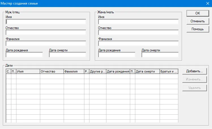Click wife's Дата рождения field

tap(117, 55)
